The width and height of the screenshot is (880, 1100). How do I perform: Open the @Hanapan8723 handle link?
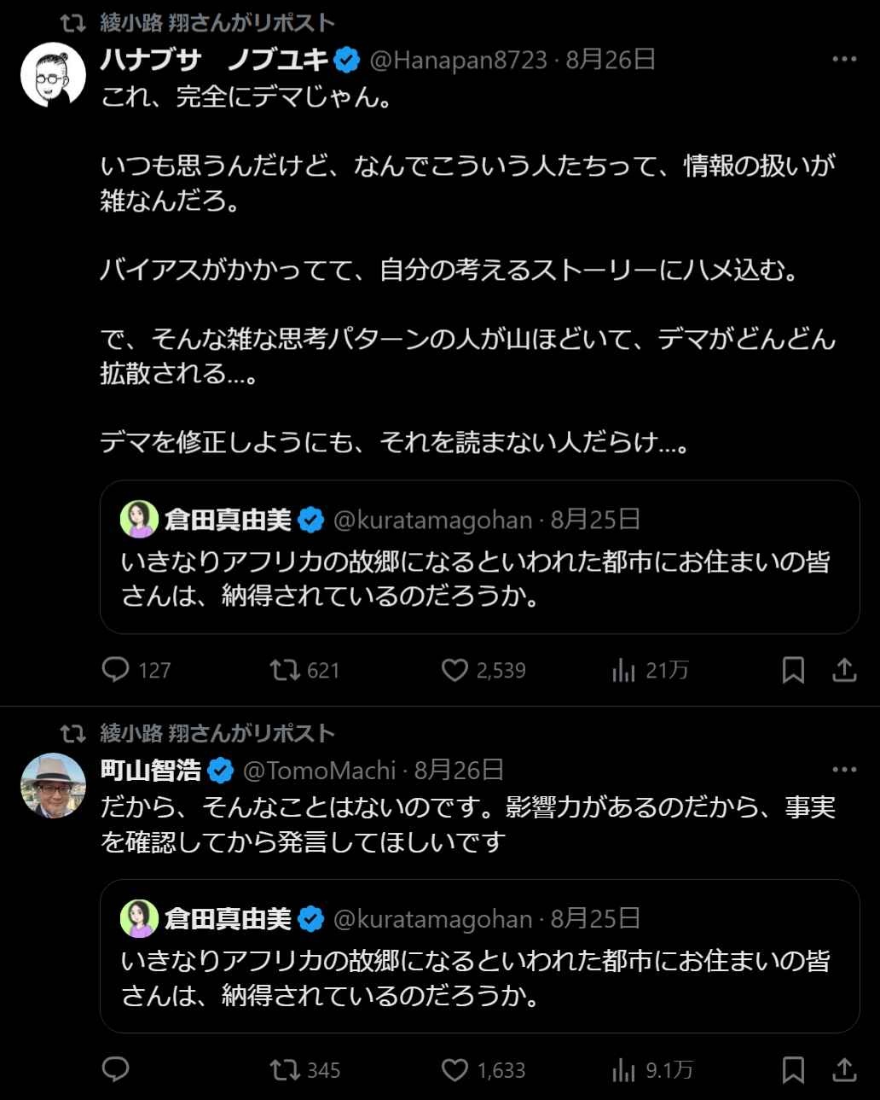click(458, 60)
